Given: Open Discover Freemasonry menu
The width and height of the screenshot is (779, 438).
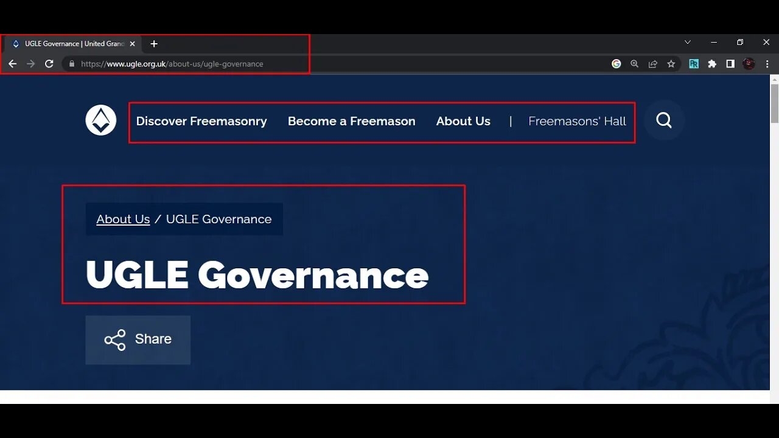Looking at the screenshot, I should (201, 121).
